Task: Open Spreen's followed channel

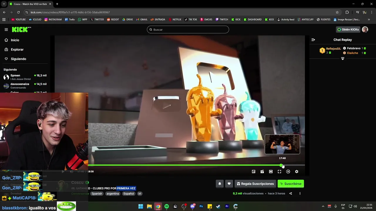Action: coord(25,77)
